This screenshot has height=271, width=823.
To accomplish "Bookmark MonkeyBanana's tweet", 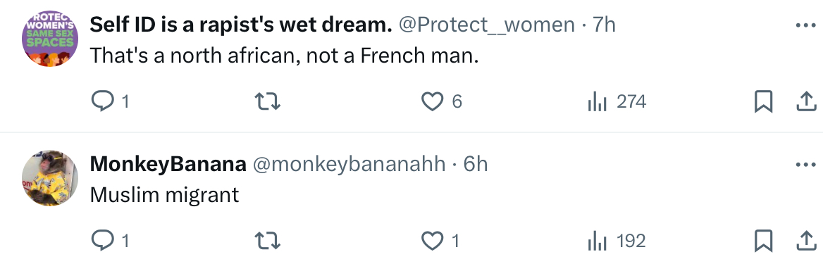I will point(763,241).
